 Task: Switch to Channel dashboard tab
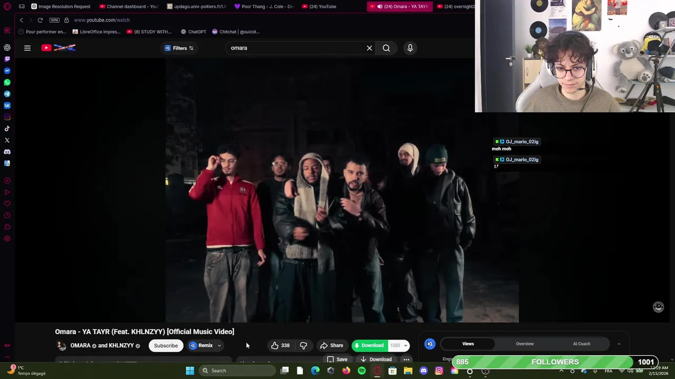(x=129, y=6)
